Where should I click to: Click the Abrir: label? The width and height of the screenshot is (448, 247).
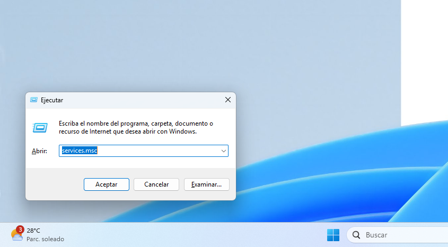[40, 151]
